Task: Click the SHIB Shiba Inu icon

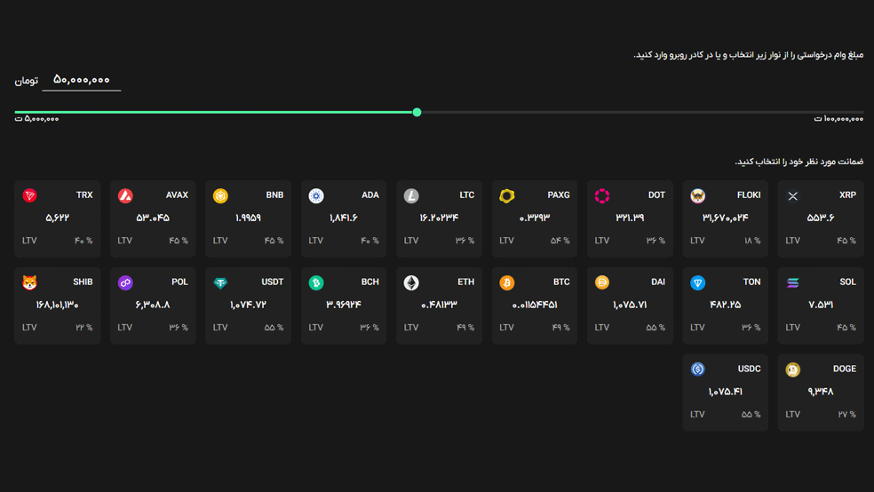Action: coord(29,282)
